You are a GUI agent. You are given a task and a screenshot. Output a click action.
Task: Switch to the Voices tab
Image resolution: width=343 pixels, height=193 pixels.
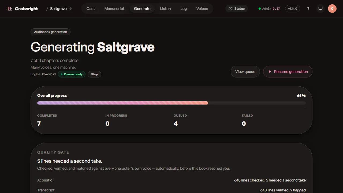tap(202, 9)
